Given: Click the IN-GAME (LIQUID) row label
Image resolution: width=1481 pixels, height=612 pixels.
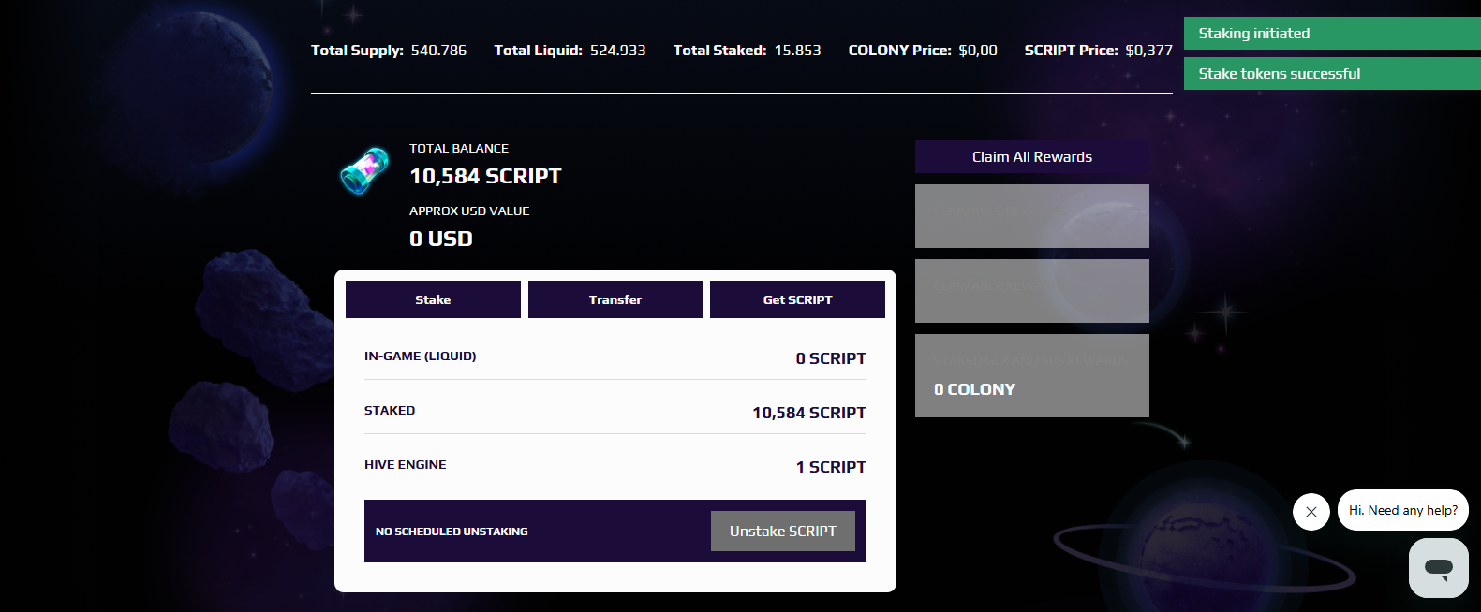Looking at the screenshot, I should click(421, 356).
